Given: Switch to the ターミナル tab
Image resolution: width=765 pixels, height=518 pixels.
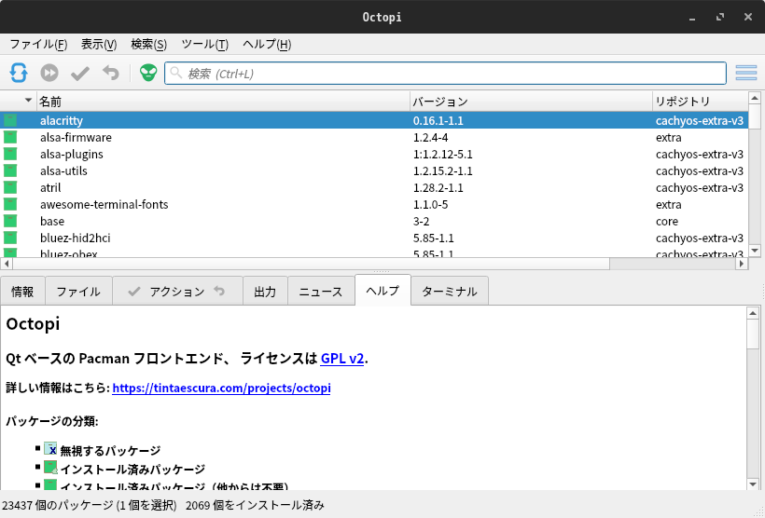Looking at the screenshot, I should pyautogui.click(x=450, y=292).
